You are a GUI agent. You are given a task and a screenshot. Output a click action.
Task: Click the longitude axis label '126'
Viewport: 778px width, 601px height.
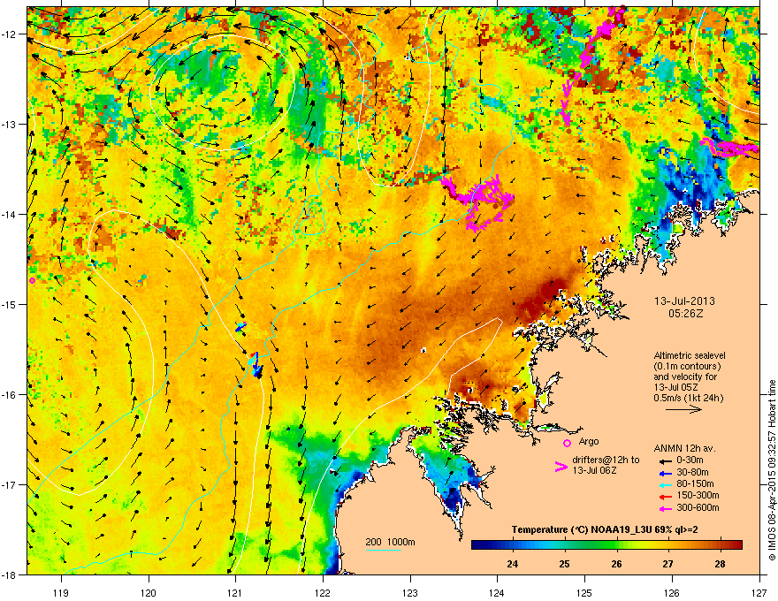672,593
